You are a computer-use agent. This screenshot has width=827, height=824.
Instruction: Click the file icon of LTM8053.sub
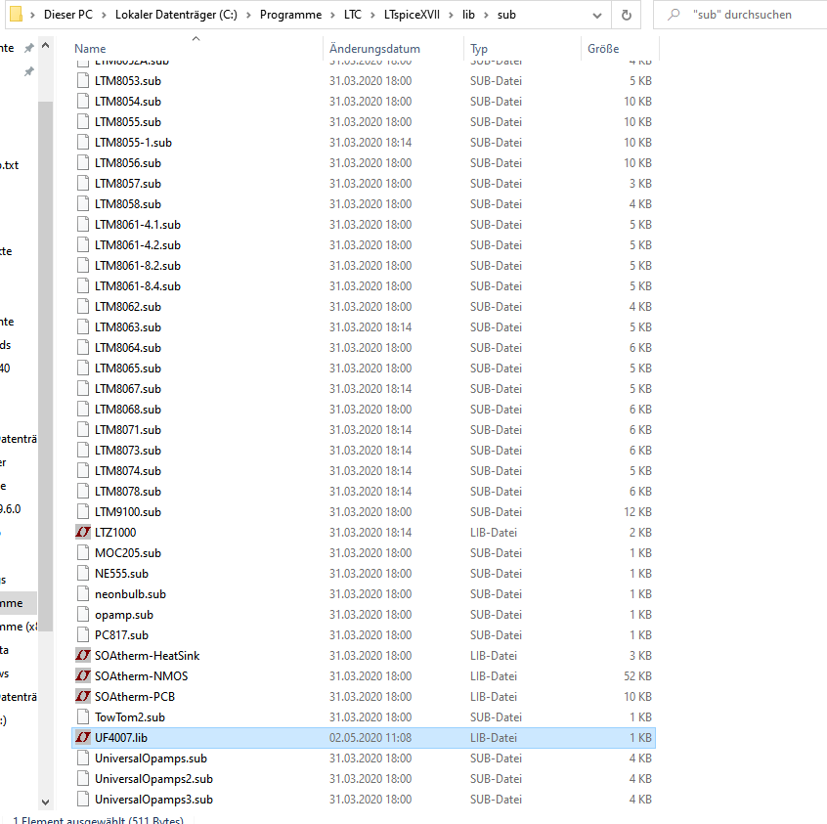click(83, 81)
